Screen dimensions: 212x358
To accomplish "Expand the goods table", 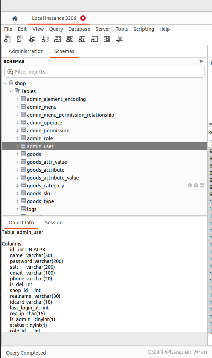I will 17,154.
